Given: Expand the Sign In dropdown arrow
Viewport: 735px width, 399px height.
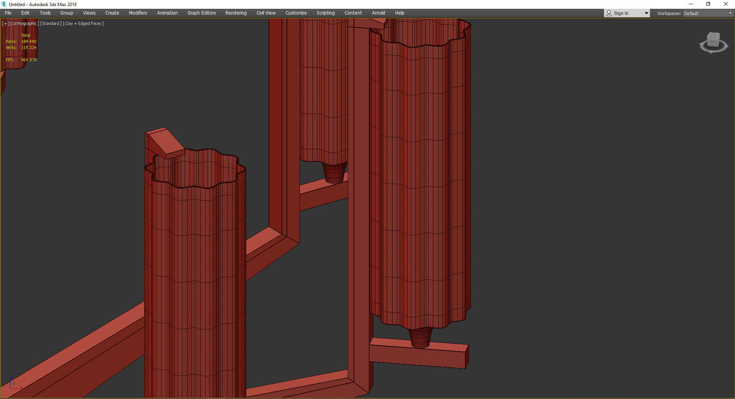Looking at the screenshot, I should click(x=647, y=13).
